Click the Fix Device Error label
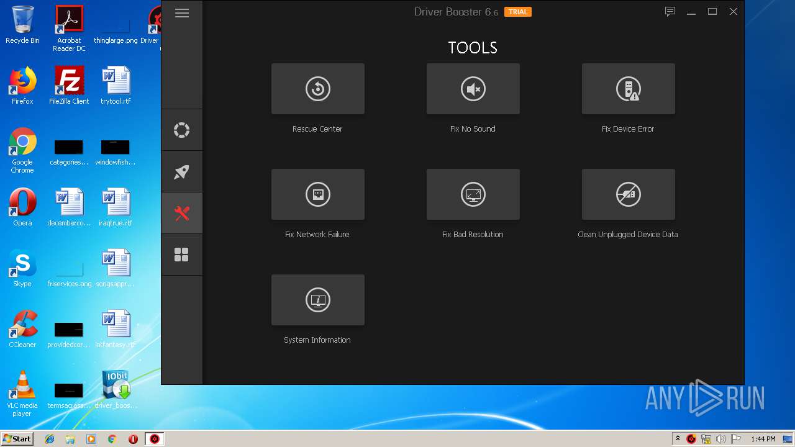Screen dimensions: 795x447 click(x=628, y=129)
